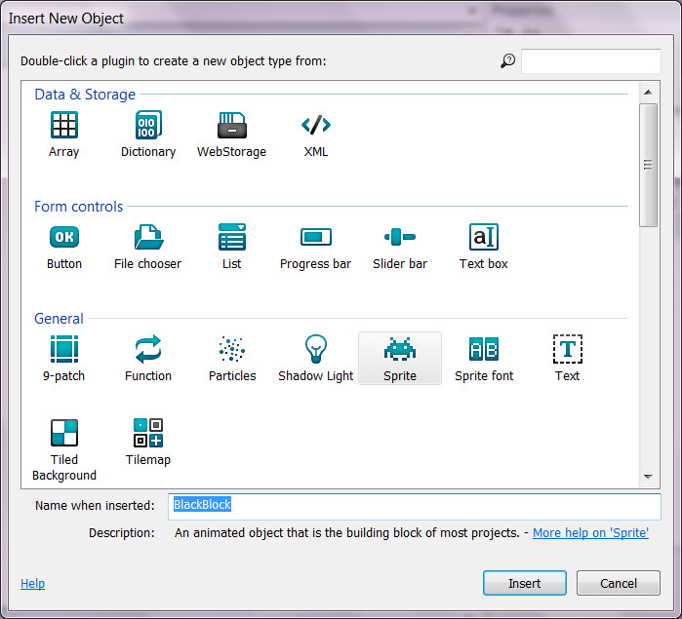Viewport: 682px width, 619px height.
Task: Select the List form control
Action: pos(231,238)
